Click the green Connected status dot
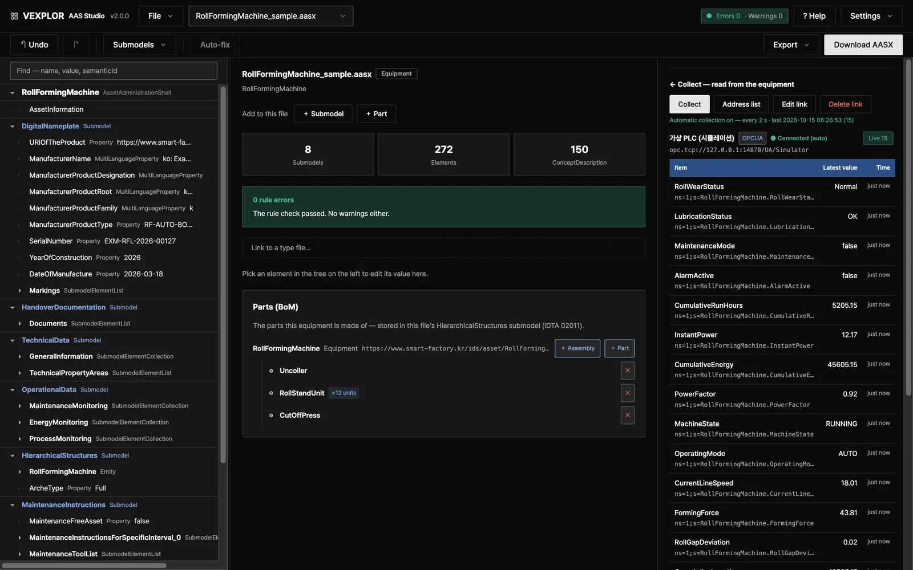This screenshot has height=570, width=913. [x=773, y=138]
